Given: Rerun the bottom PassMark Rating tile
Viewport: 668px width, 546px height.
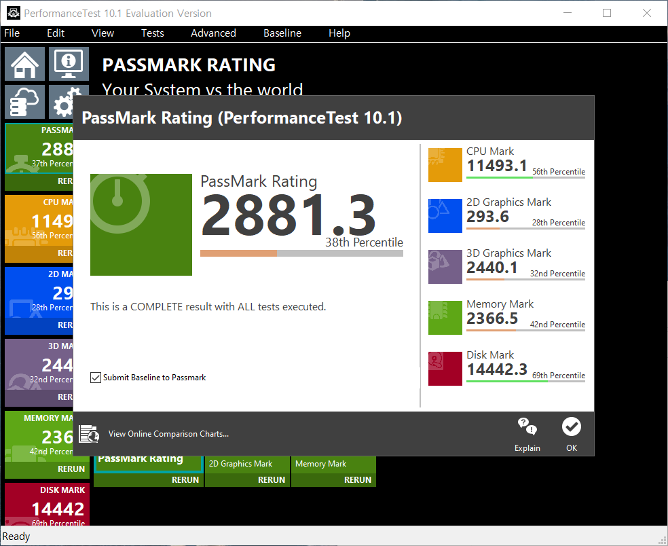Looking at the screenshot, I should (x=185, y=480).
